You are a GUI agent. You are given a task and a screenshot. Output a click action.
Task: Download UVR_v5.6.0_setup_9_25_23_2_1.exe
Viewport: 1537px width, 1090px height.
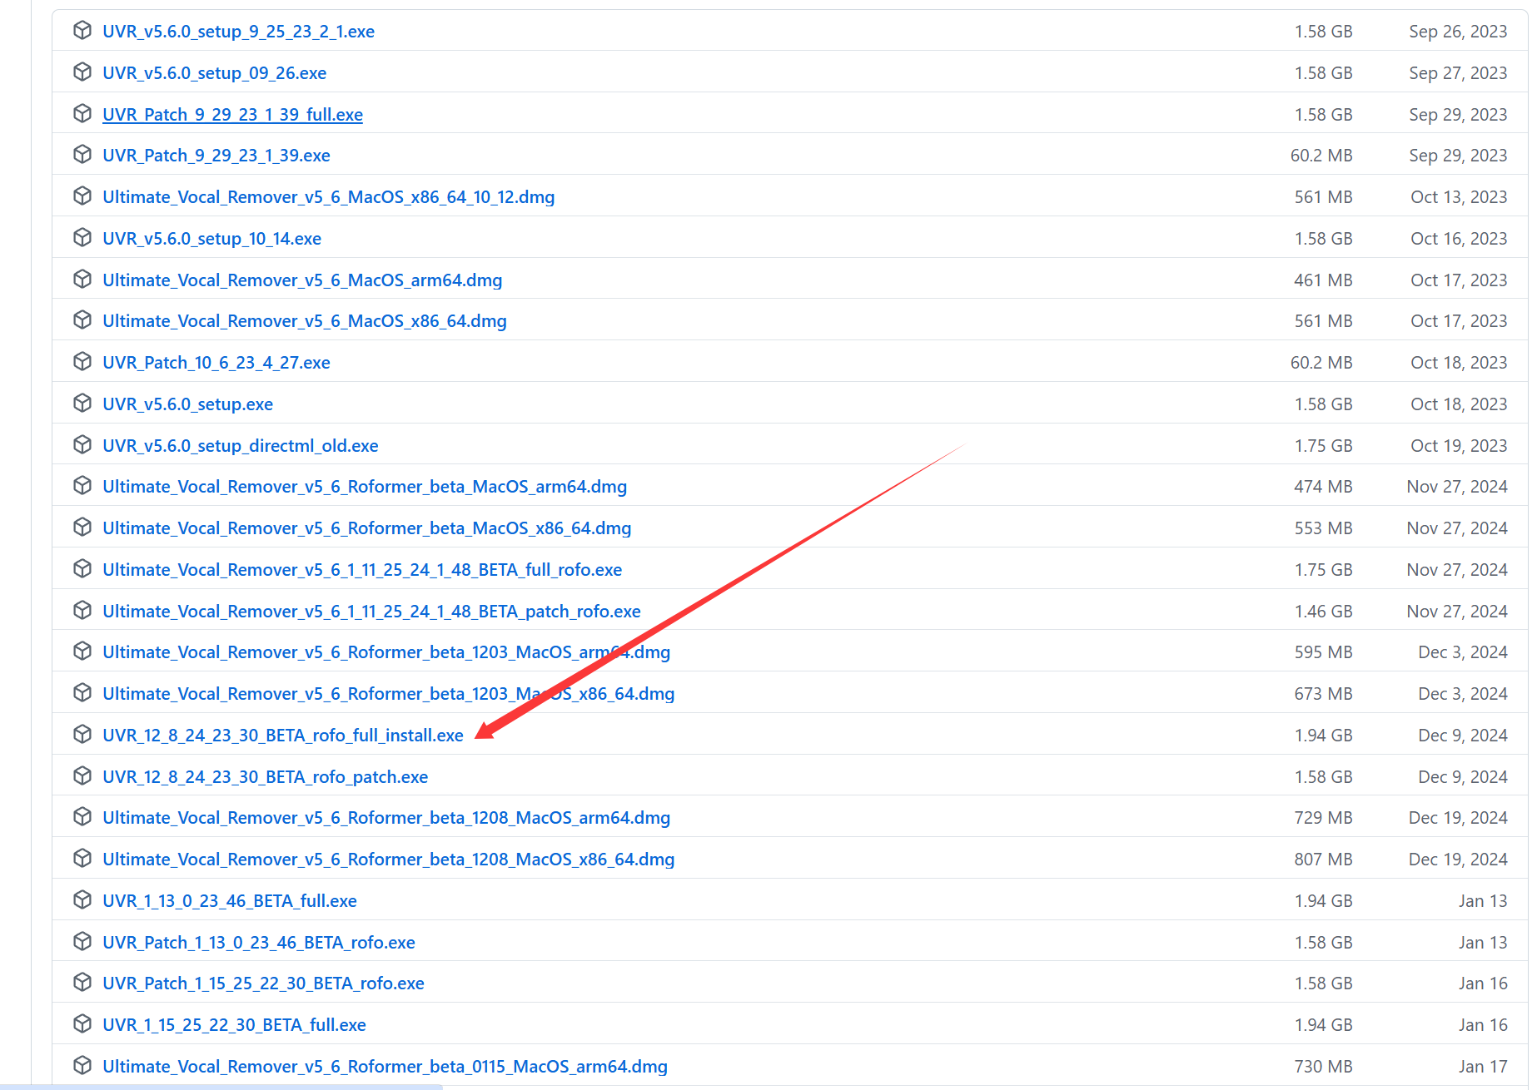pos(238,32)
